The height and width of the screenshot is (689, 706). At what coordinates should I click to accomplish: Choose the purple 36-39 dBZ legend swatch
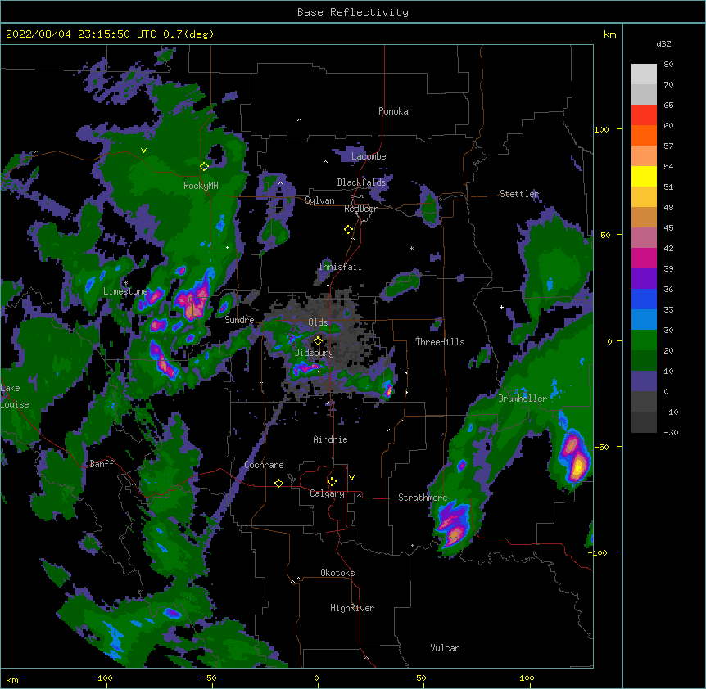pyautogui.click(x=644, y=279)
